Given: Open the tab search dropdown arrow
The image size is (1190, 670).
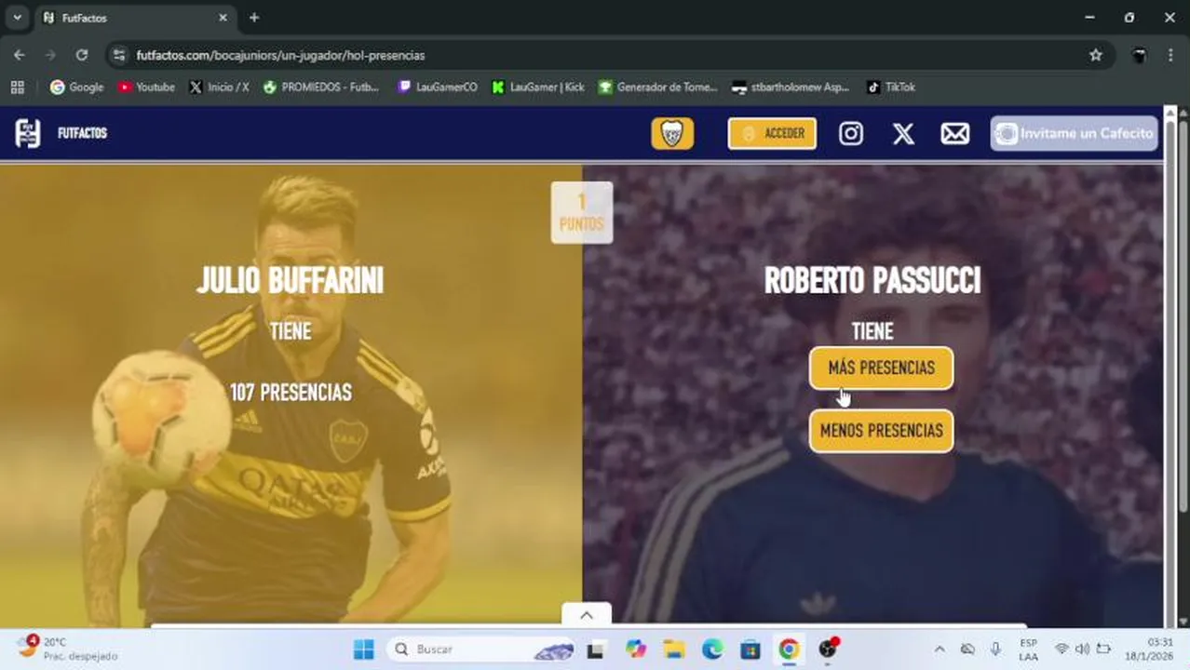Looking at the screenshot, I should pos(17,18).
